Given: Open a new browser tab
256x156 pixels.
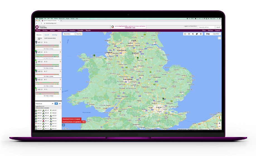Looking at the screenshot, I should (61, 21).
